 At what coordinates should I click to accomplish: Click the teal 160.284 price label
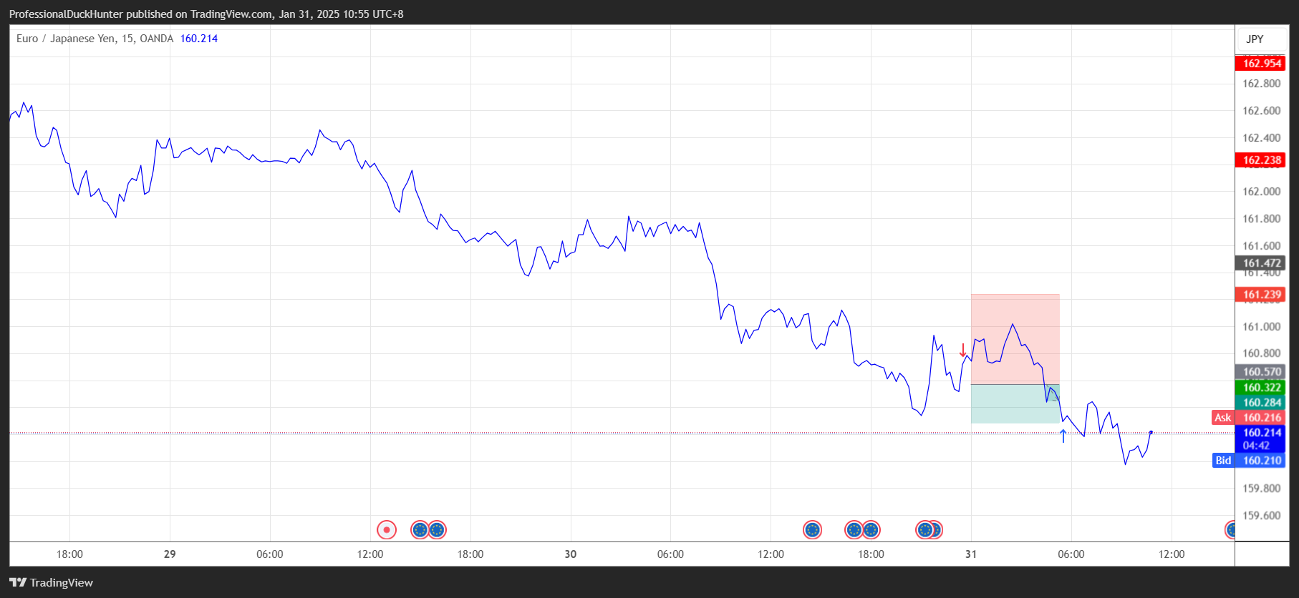[x=1260, y=403]
